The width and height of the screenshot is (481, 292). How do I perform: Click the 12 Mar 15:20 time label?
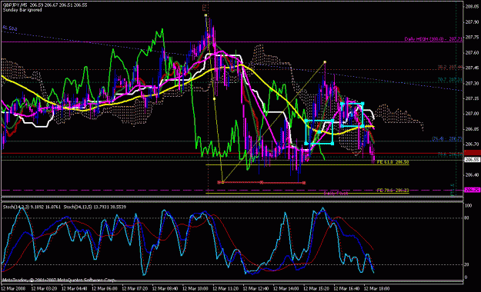pos(316,288)
